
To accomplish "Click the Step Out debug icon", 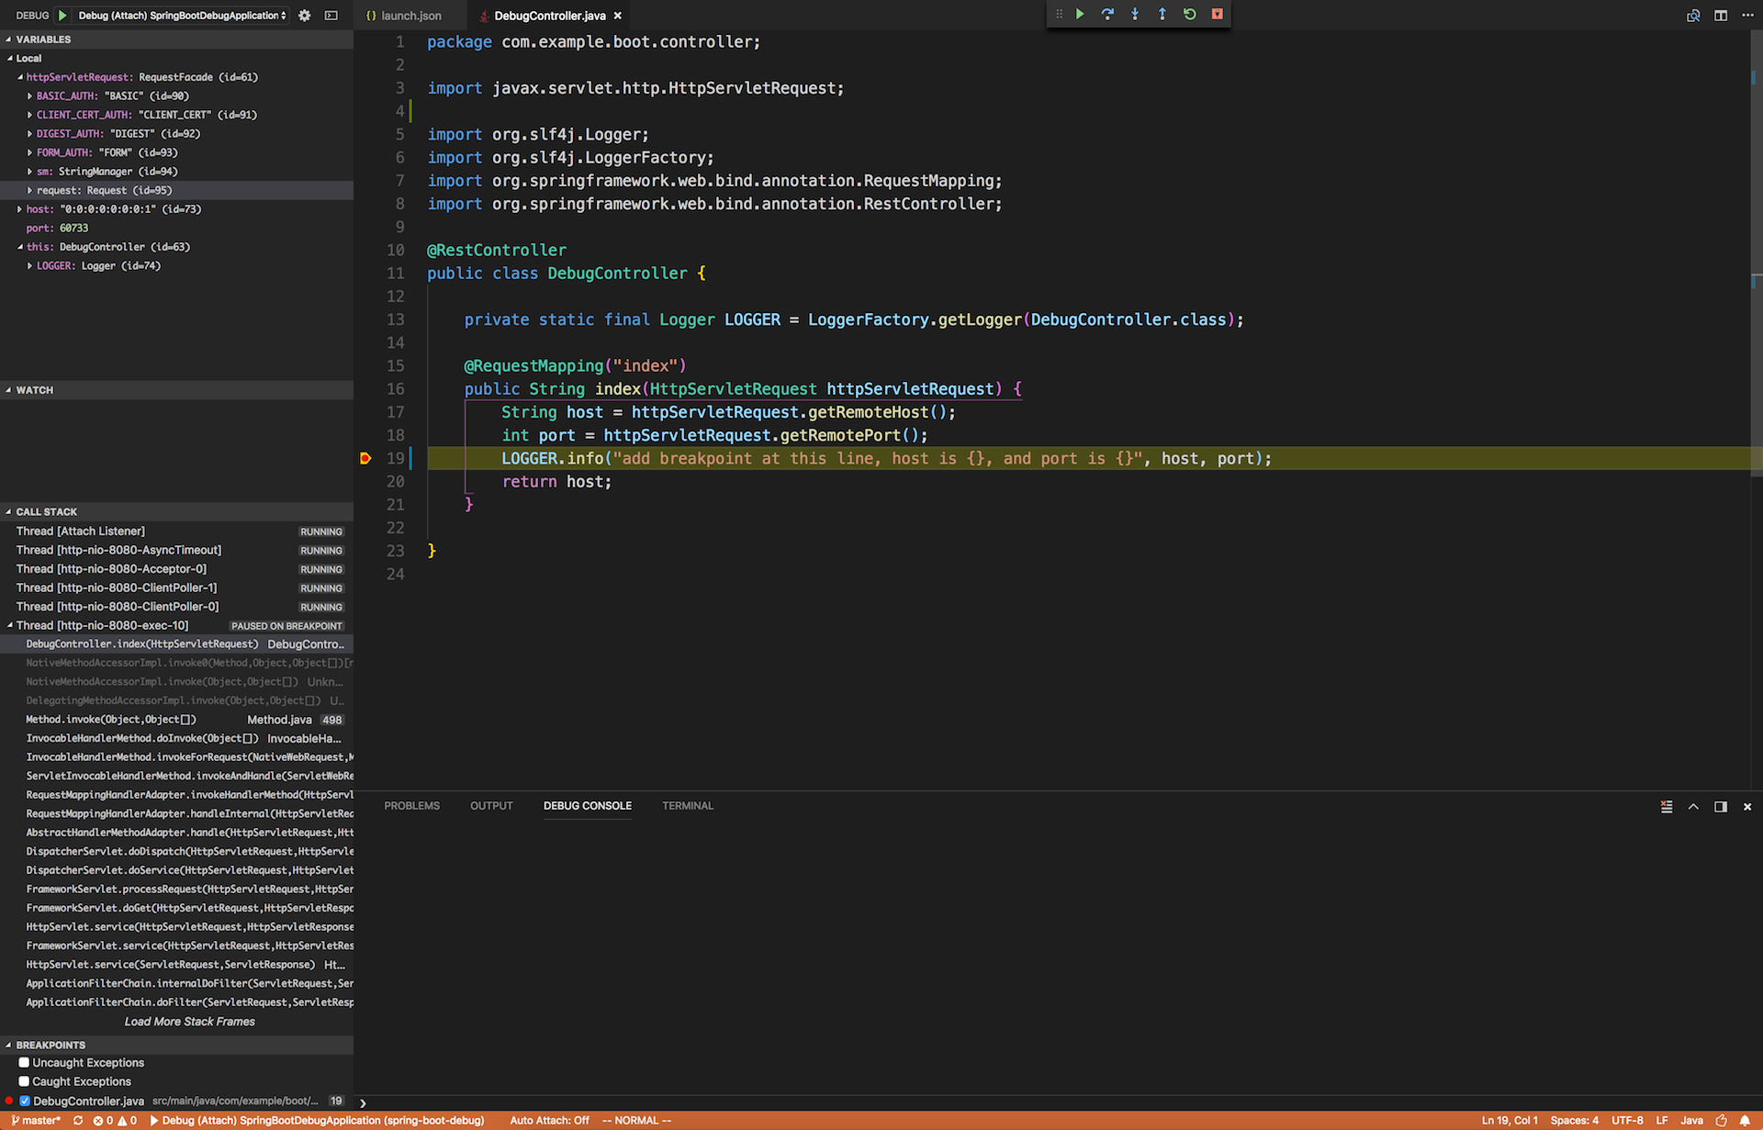I will tap(1162, 15).
